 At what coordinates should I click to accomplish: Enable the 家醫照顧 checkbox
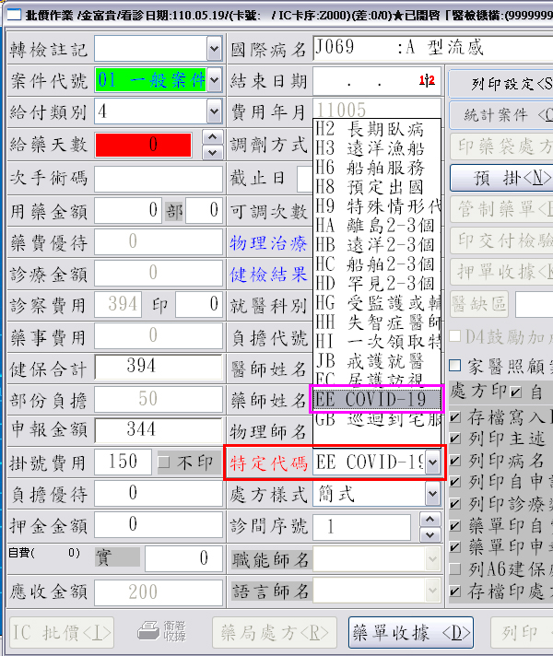453,367
